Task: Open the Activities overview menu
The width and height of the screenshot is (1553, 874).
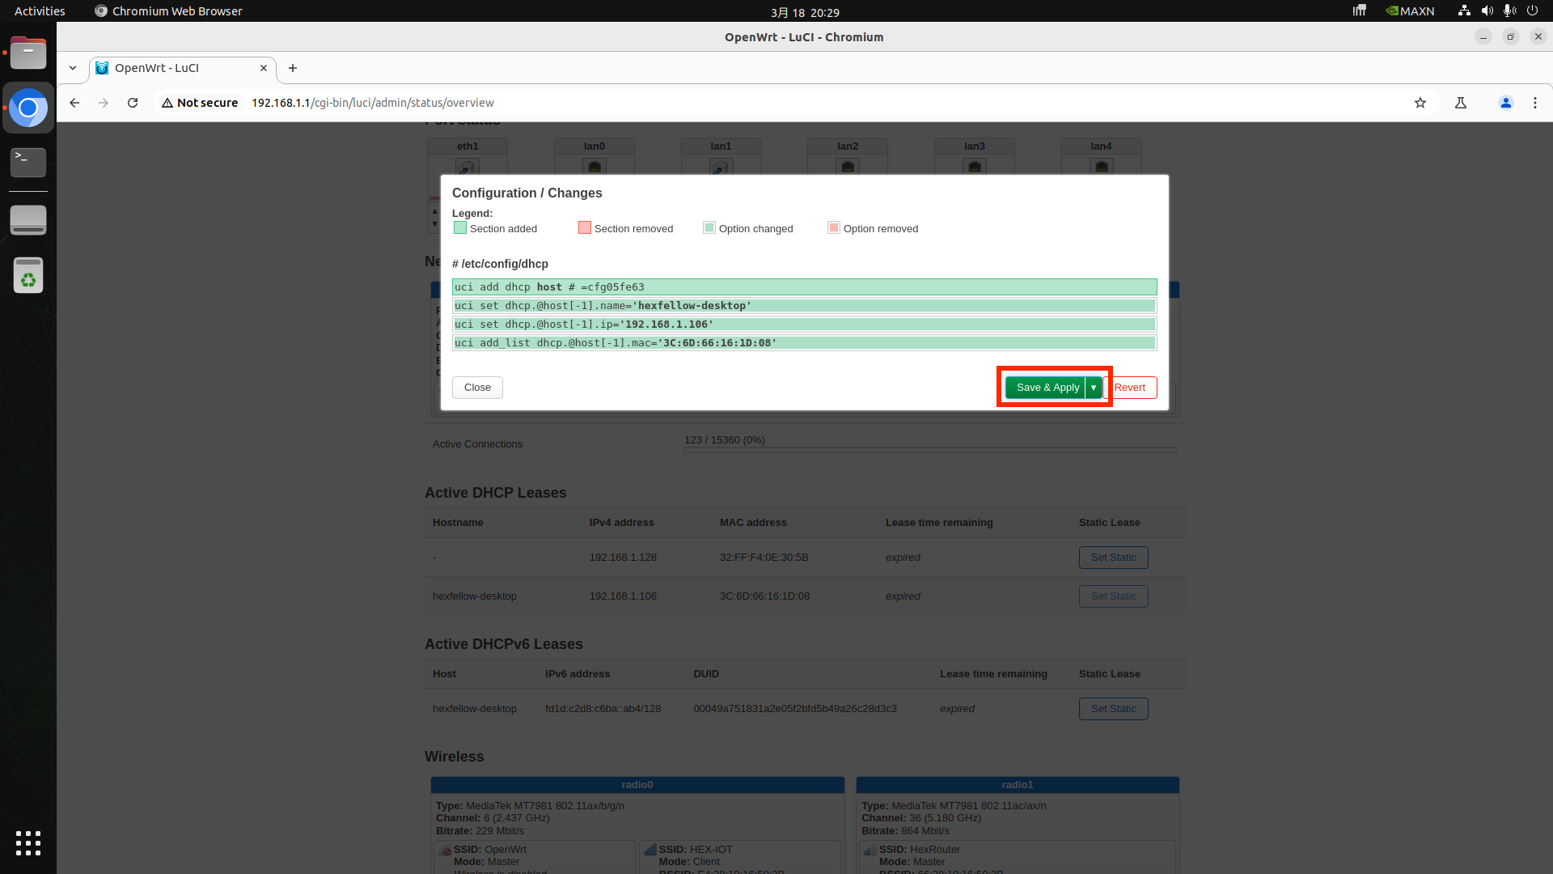Action: [40, 11]
